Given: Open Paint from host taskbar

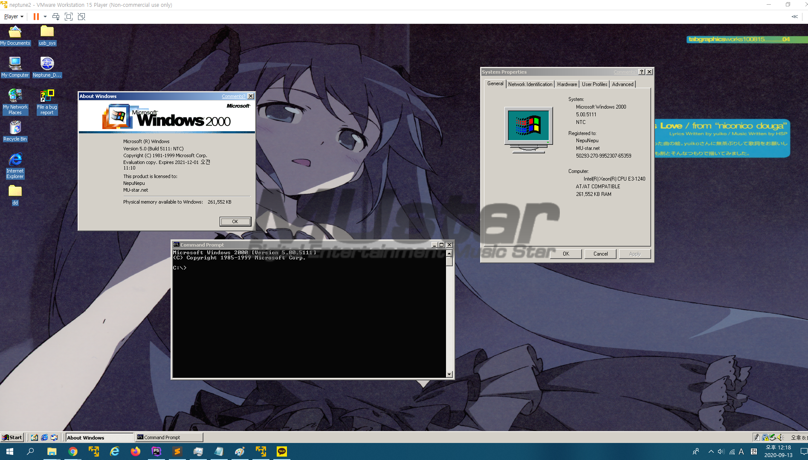Looking at the screenshot, I should click(240, 451).
